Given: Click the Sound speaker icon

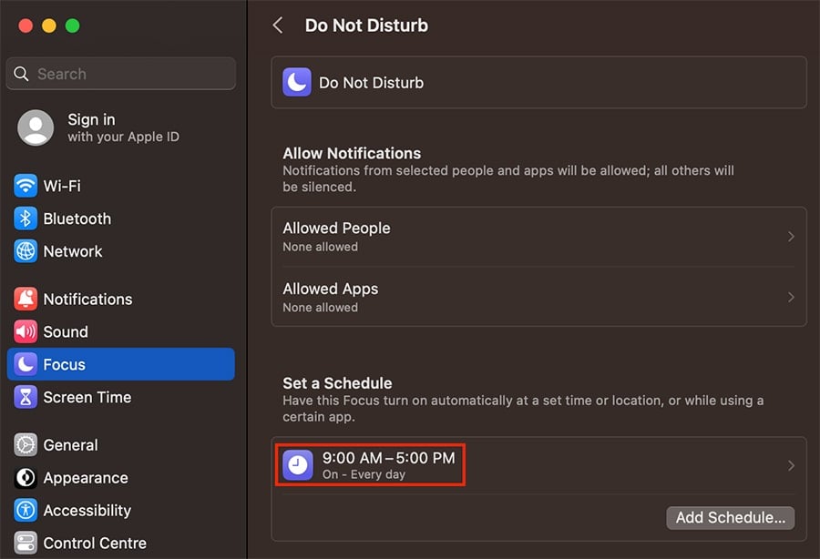Looking at the screenshot, I should pos(25,331).
